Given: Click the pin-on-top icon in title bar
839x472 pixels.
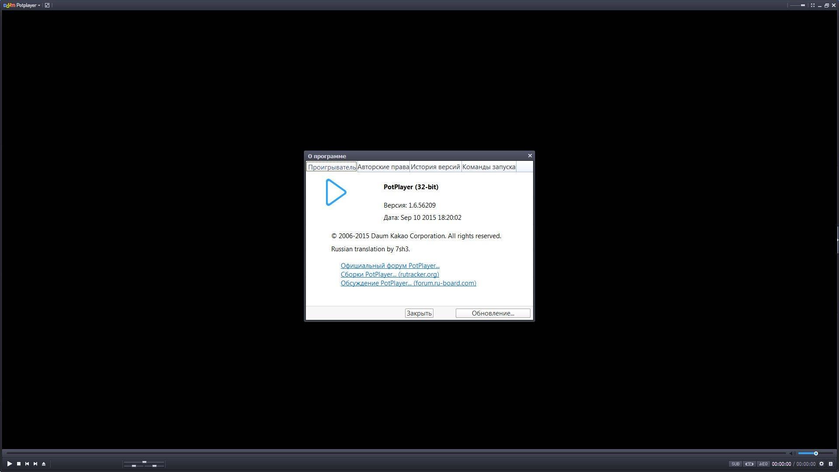Looking at the screenshot, I should pos(47,5).
